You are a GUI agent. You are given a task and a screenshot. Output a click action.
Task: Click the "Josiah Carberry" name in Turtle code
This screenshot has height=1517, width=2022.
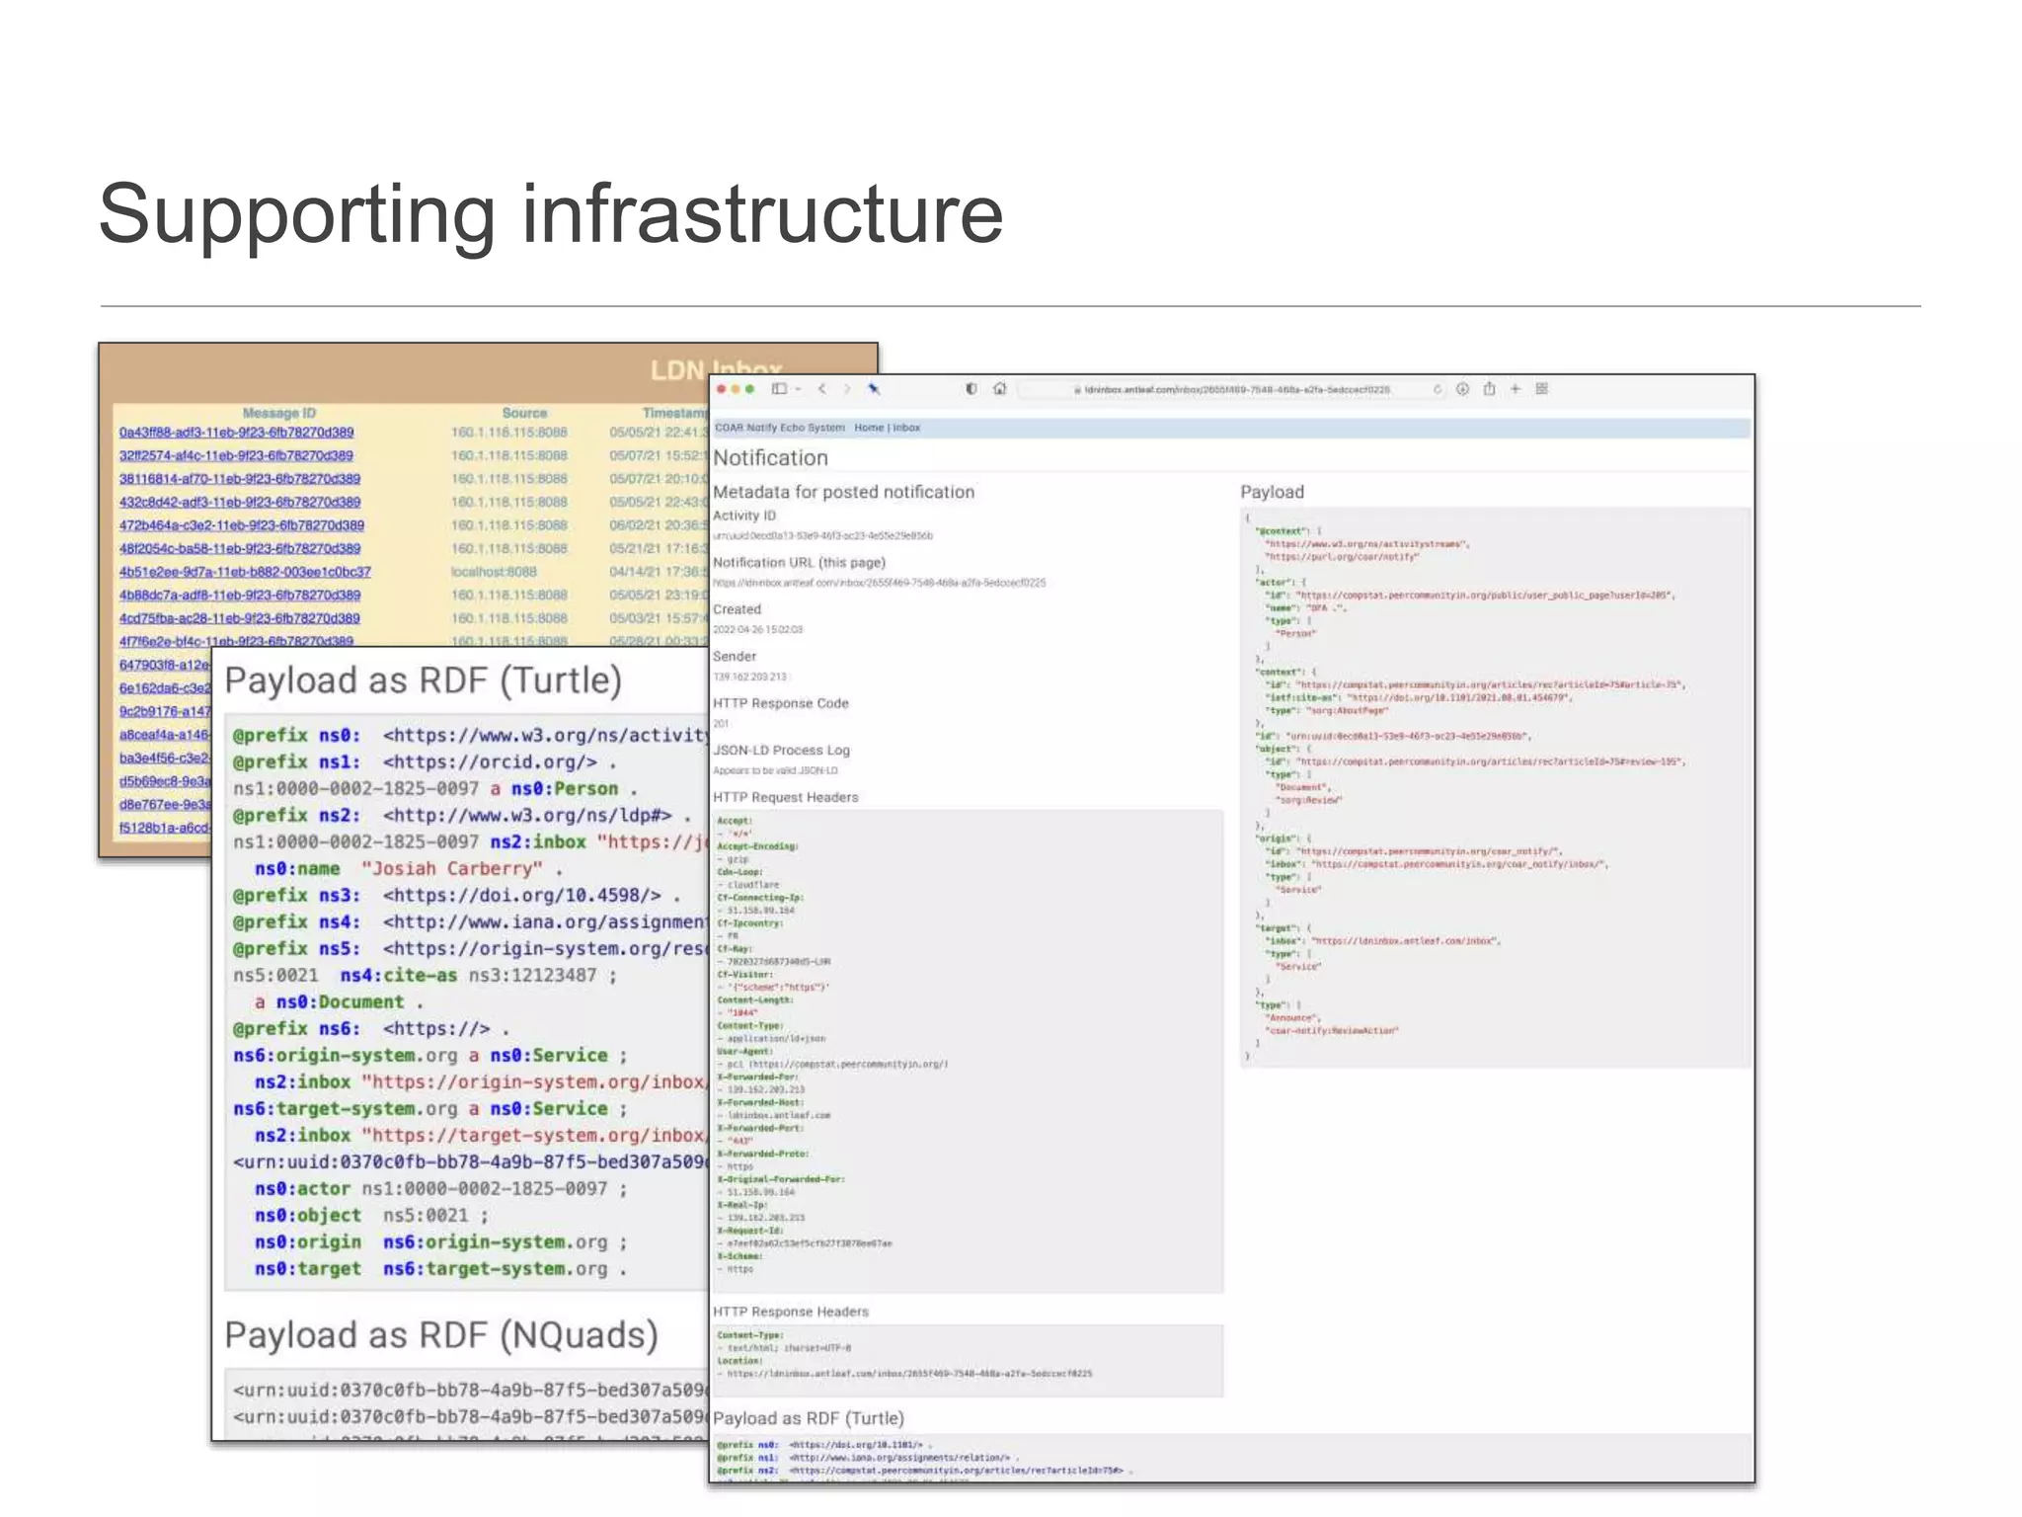pos(452,869)
